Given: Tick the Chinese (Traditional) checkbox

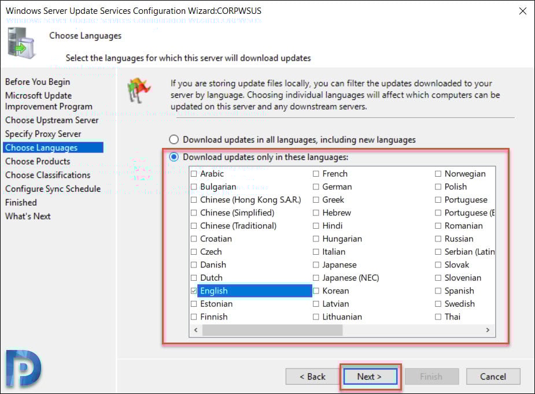Looking at the screenshot, I should 194,226.
